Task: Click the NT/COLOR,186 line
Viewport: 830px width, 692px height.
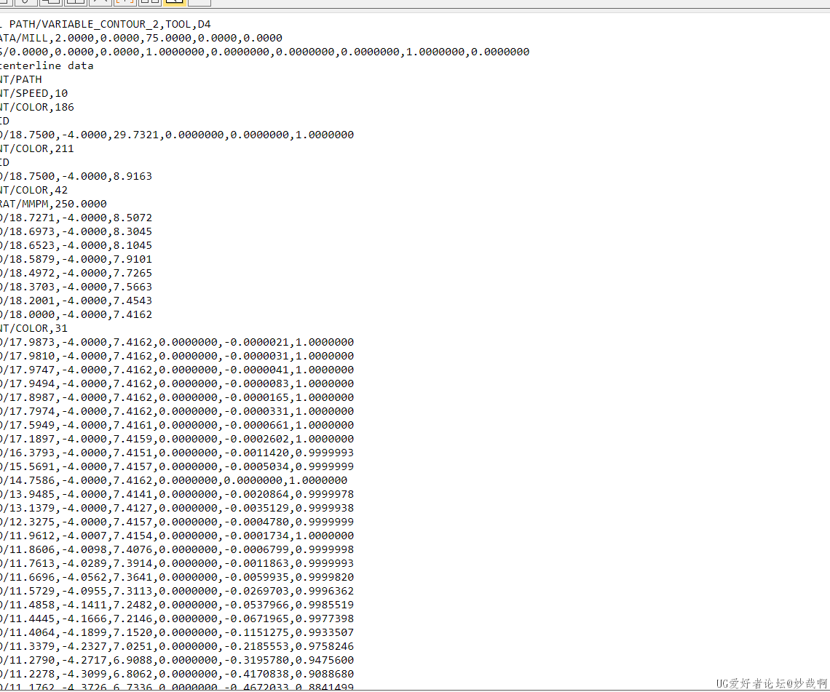Action: 37,107
